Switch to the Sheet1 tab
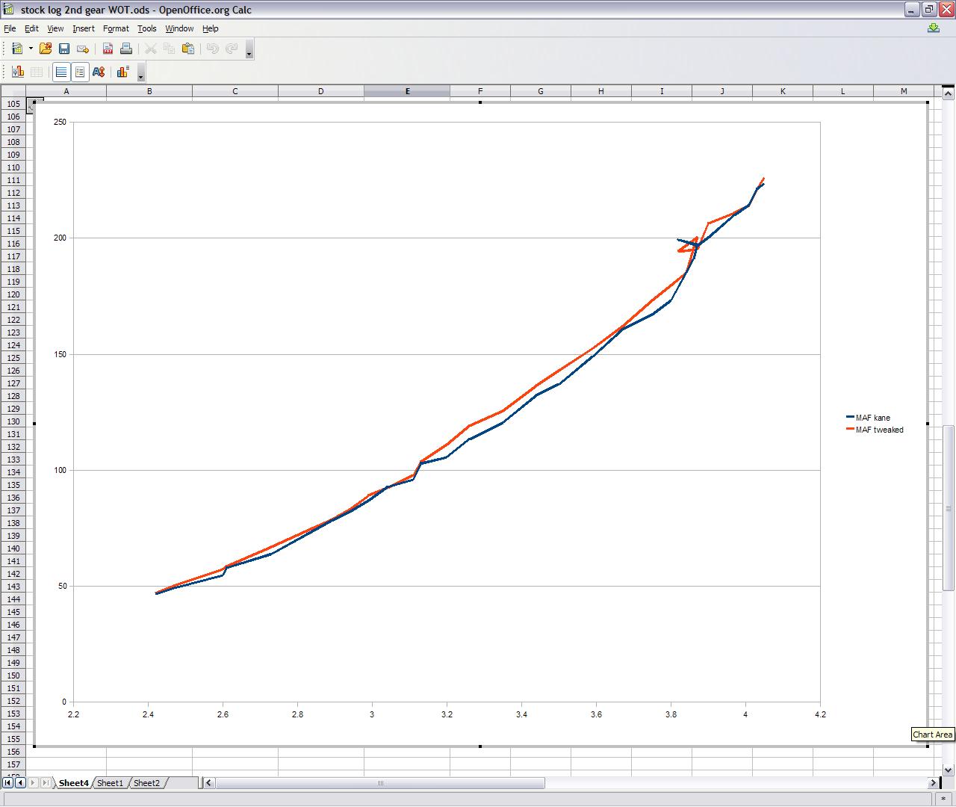 pos(110,783)
